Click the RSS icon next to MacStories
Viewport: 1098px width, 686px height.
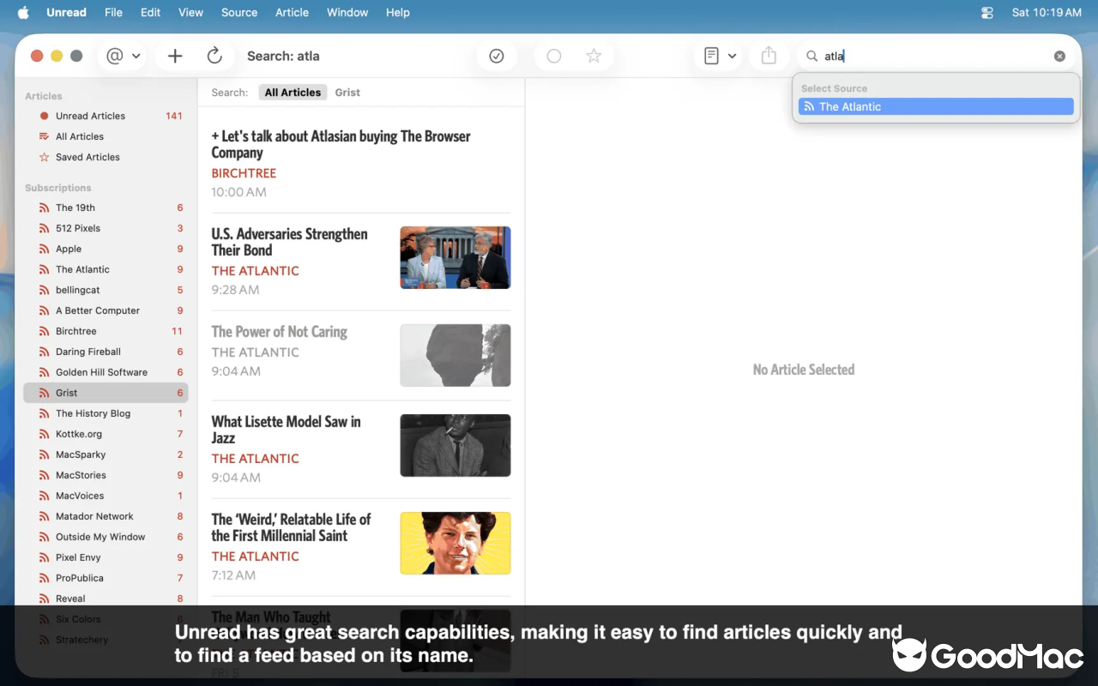tap(44, 475)
